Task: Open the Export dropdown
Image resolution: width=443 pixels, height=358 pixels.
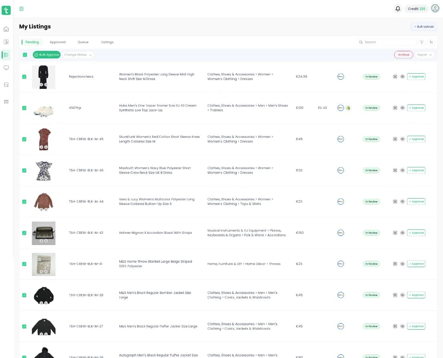Action: point(424,55)
